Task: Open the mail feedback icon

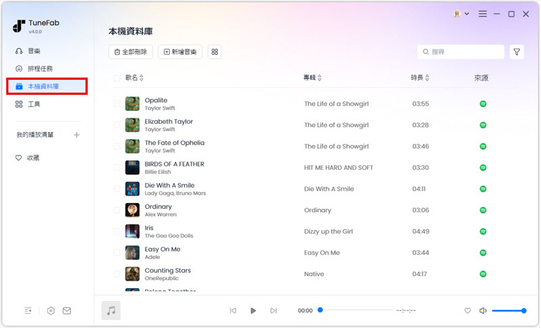Action: (x=67, y=311)
